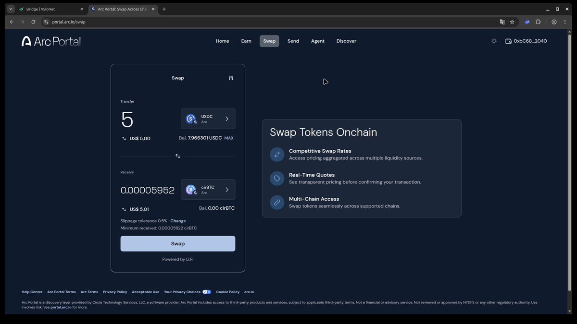Open Chrome three-dot menu
Image resolution: width=577 pixels, height=324 pixels.
point(565,22)
